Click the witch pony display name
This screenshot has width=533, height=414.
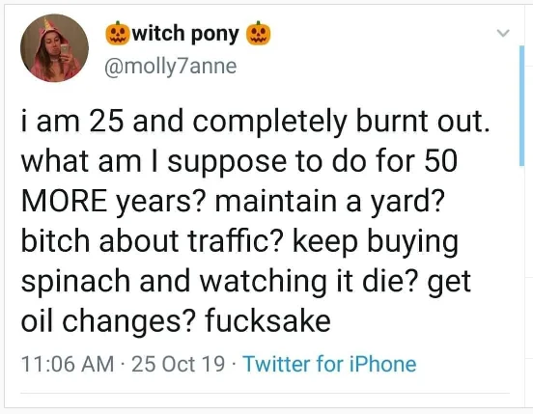185,34
